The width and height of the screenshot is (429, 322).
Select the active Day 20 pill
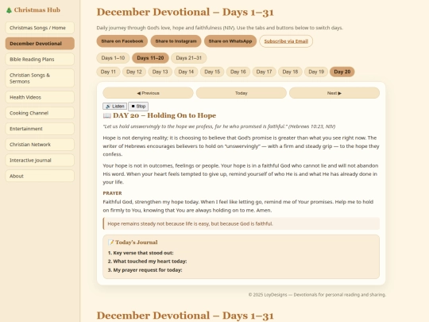(342, 72)
